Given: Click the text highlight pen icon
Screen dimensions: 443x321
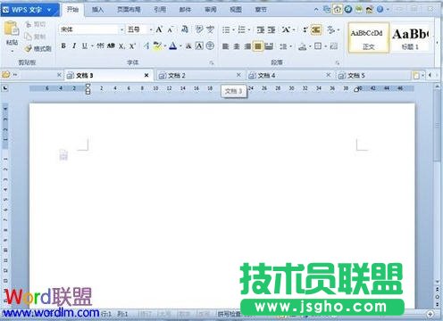Looking at the screenshot, I should 157,45.
